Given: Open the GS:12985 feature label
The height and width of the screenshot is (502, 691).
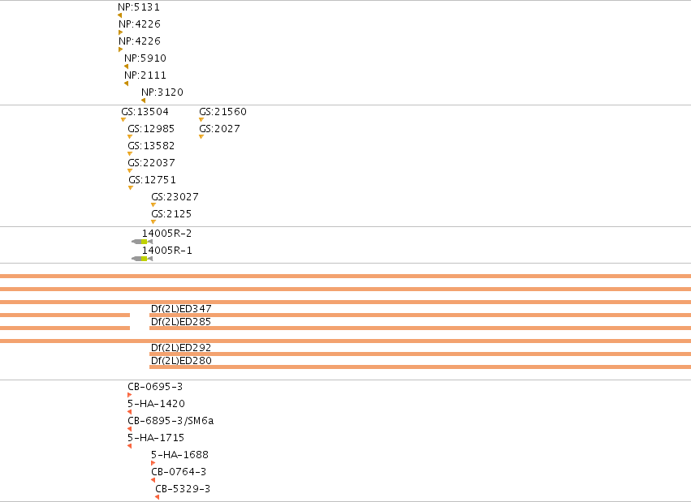Looking at the screenshot, I should 151,129.
